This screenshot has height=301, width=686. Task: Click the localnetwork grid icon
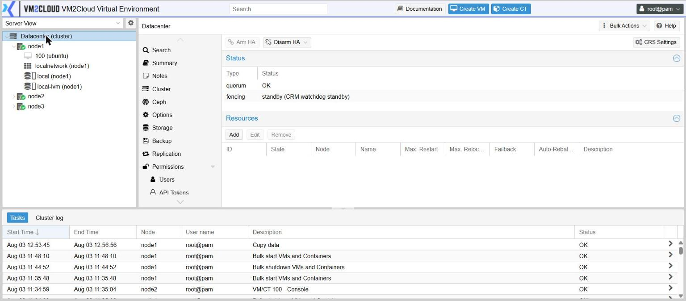[28, 66]
